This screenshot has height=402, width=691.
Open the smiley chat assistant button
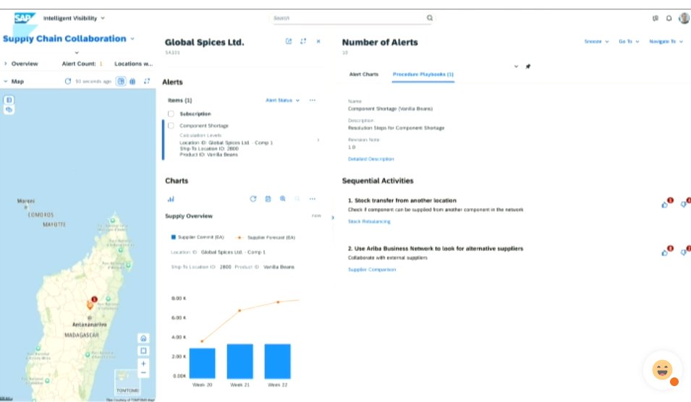(x=662, y=369)
